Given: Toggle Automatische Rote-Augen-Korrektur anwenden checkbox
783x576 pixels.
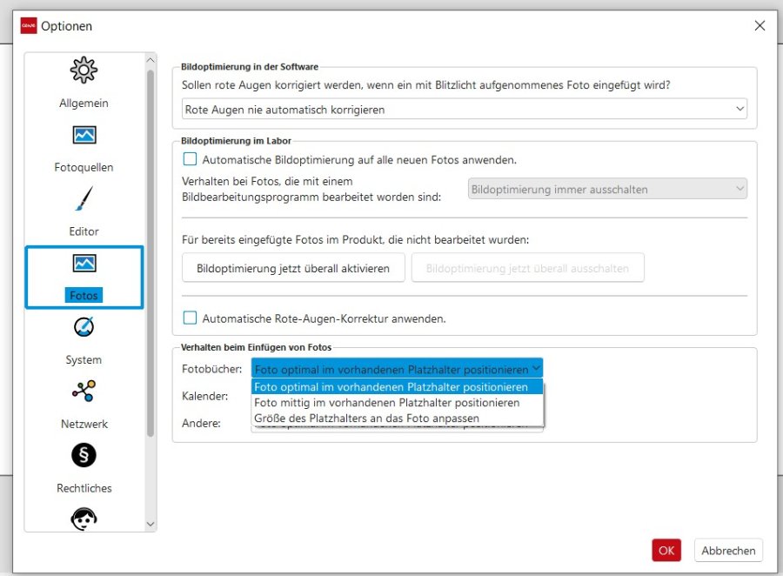Looking at the screenshot, I should coord(190,318).
